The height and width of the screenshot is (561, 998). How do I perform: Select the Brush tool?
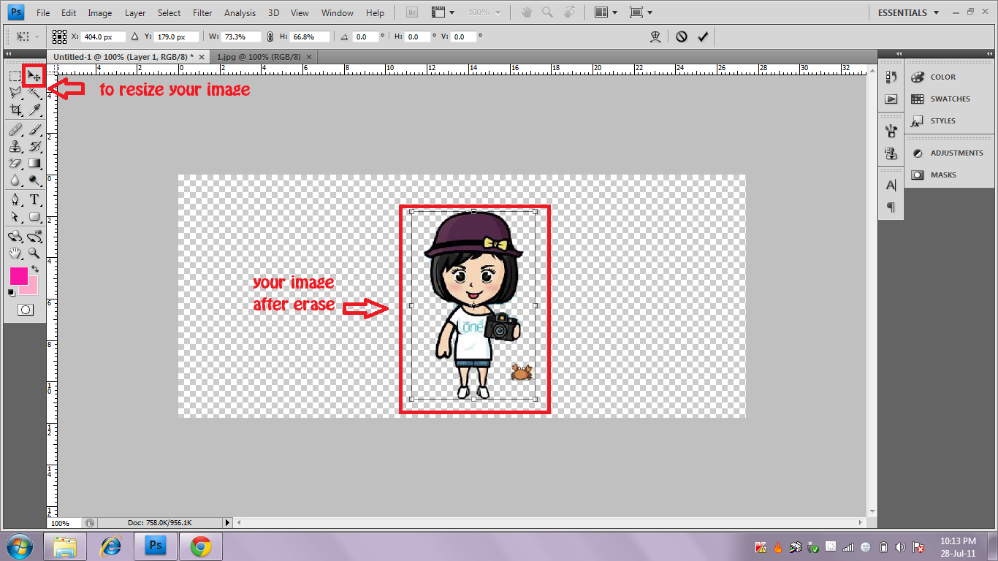34,130
